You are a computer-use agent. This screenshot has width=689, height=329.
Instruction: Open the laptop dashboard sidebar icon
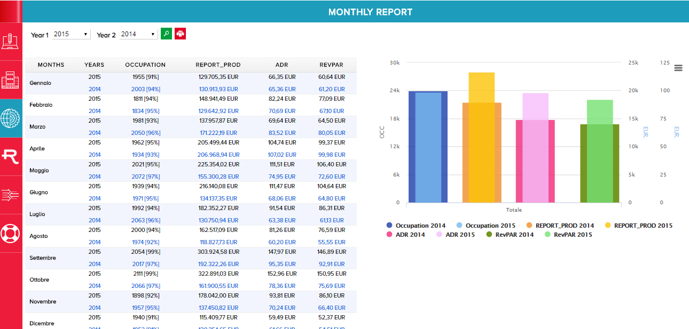point(11,41)
